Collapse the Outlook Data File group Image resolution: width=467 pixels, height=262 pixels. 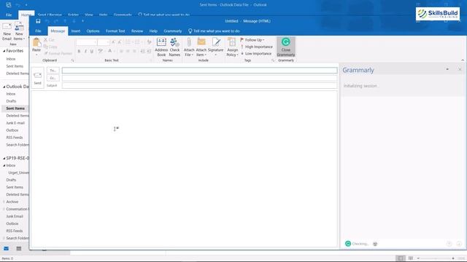[x=4, y=87]
